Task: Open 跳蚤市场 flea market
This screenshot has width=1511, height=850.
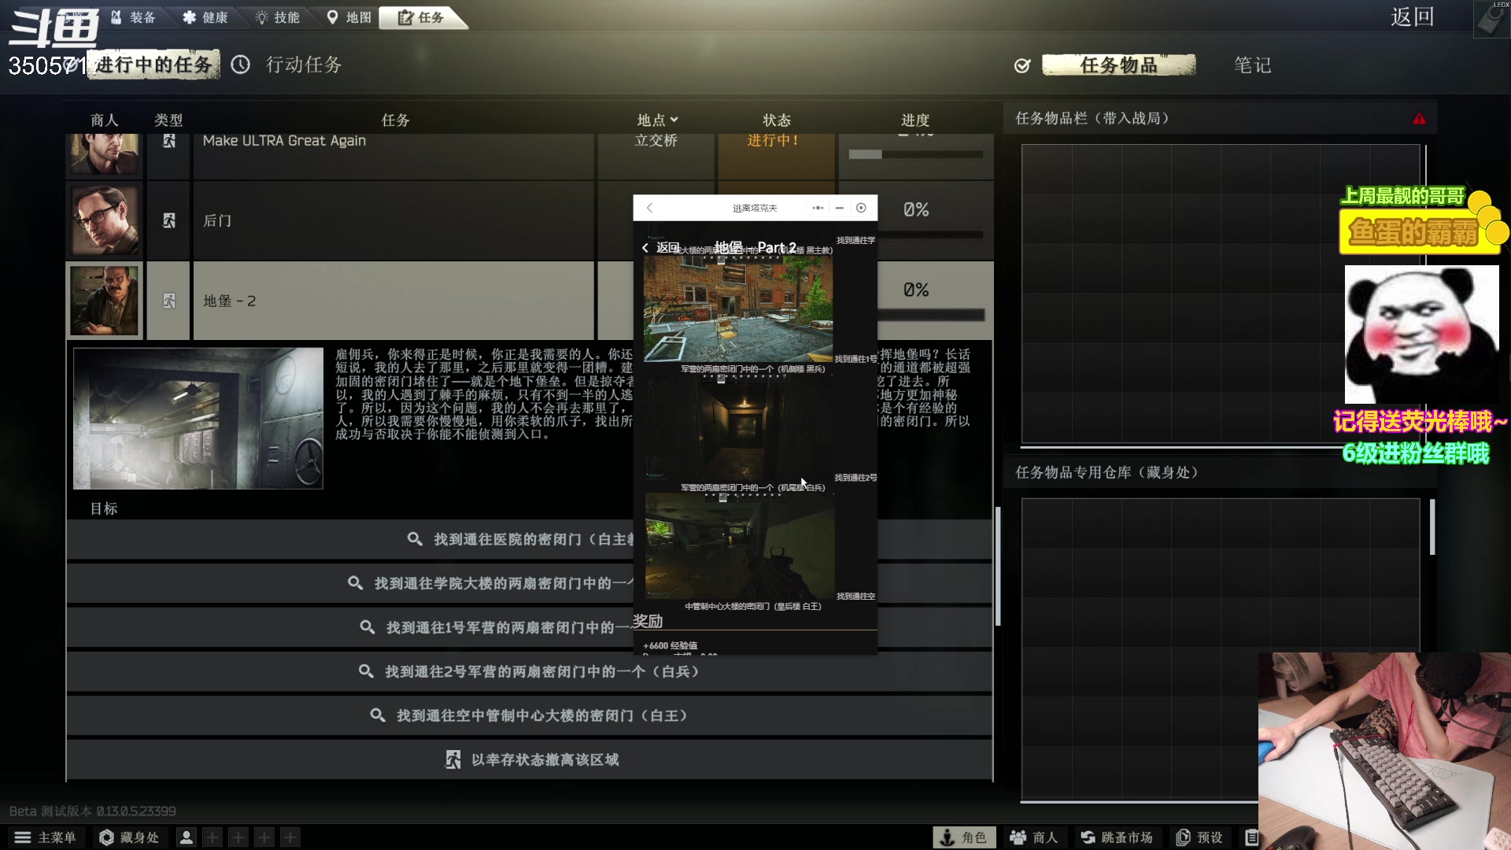Action: click(1117, 837)
